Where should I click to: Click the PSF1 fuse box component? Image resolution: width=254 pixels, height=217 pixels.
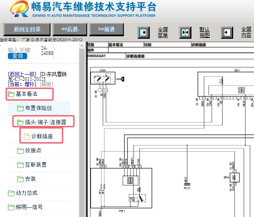[121, 188]
